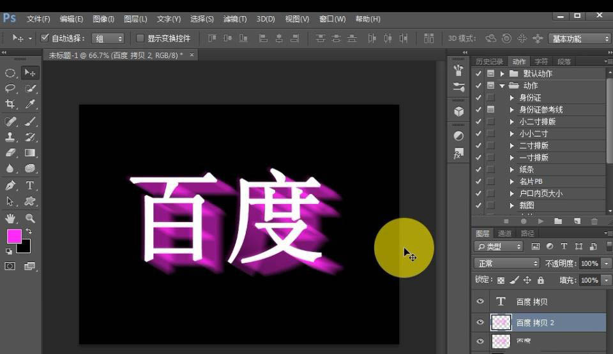Swap foreground and background colors
This screenshot has height=354, width=613.
point(29,232)
